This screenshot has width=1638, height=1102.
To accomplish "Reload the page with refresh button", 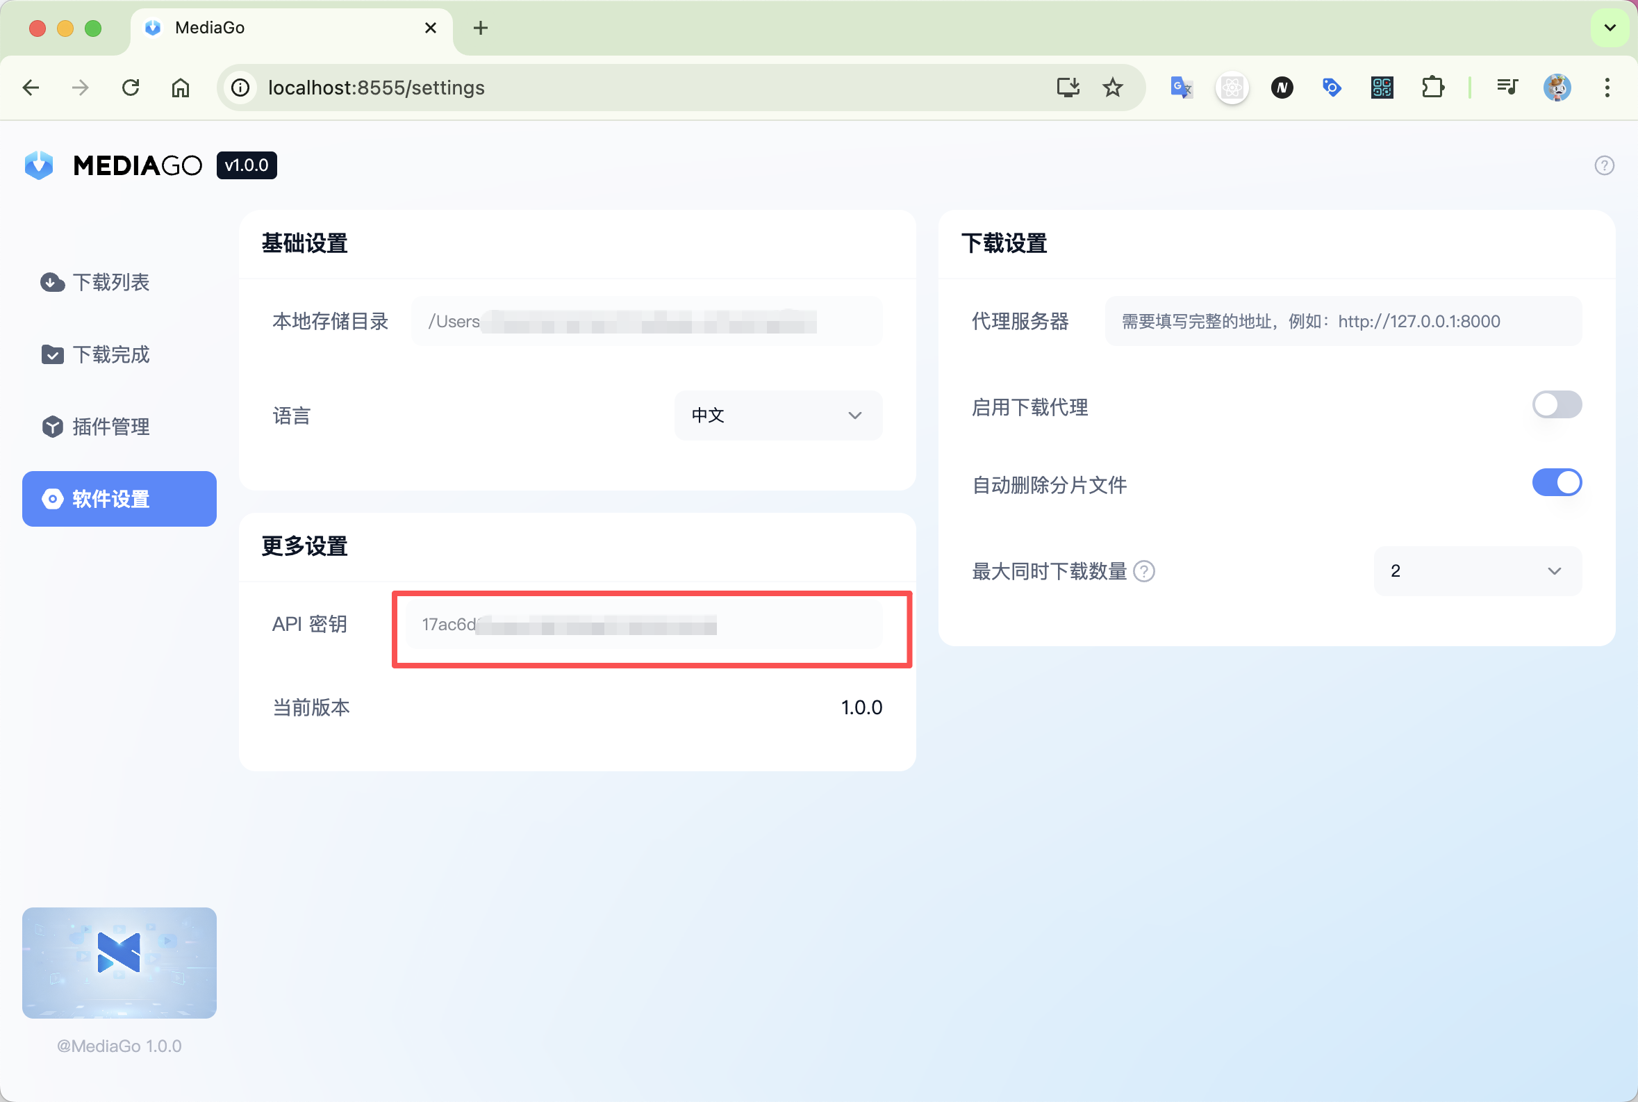I will [x=131, y=88].
